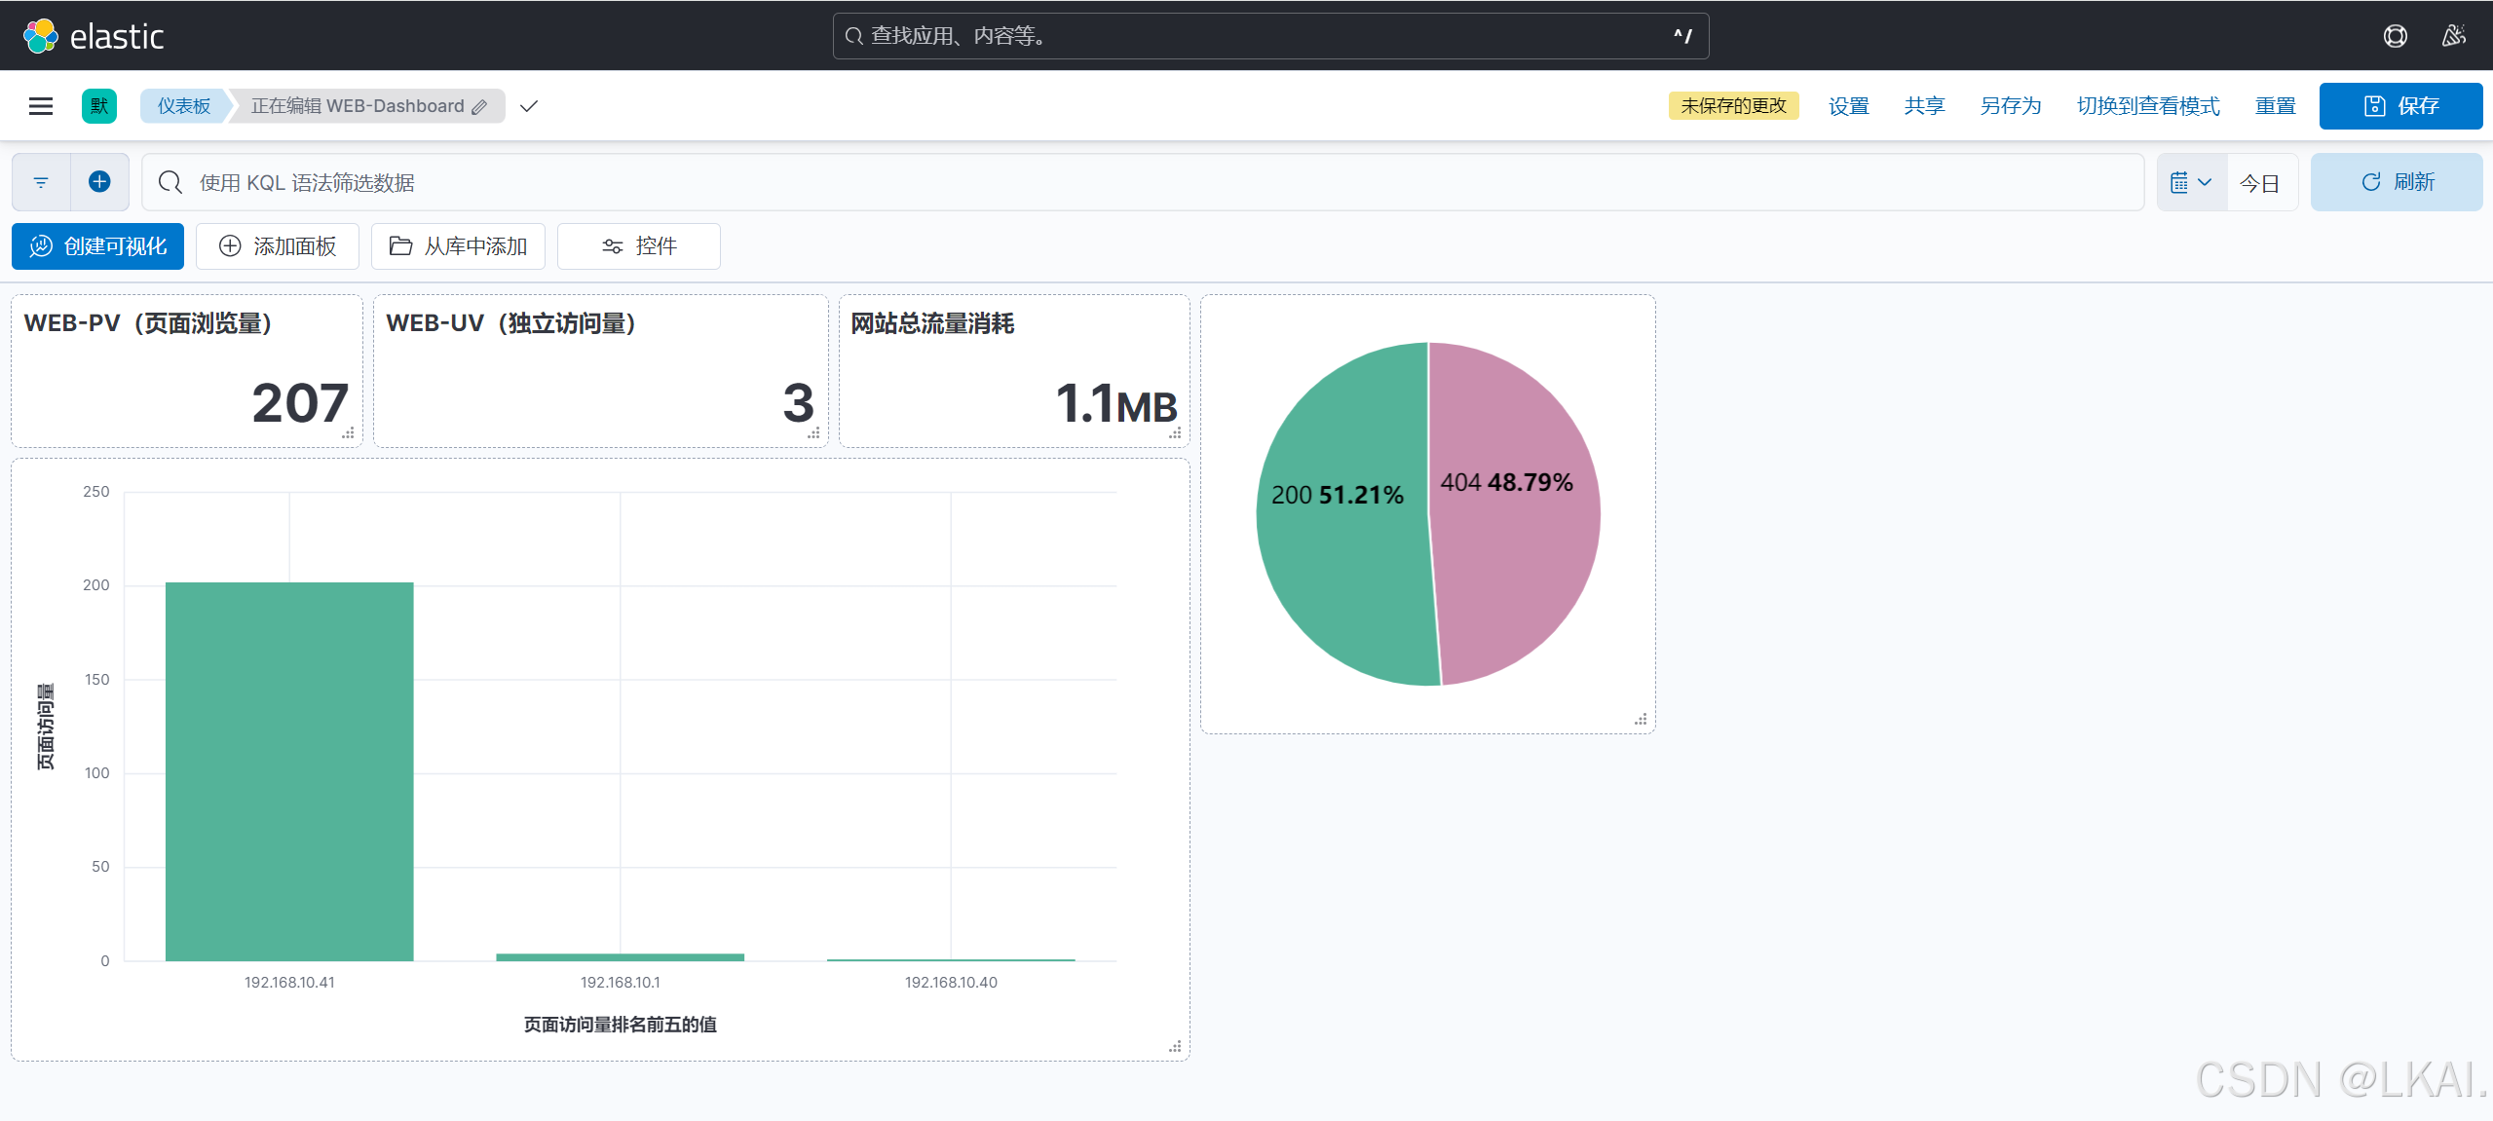Open the 共享 menu item

pos(1924,106)
